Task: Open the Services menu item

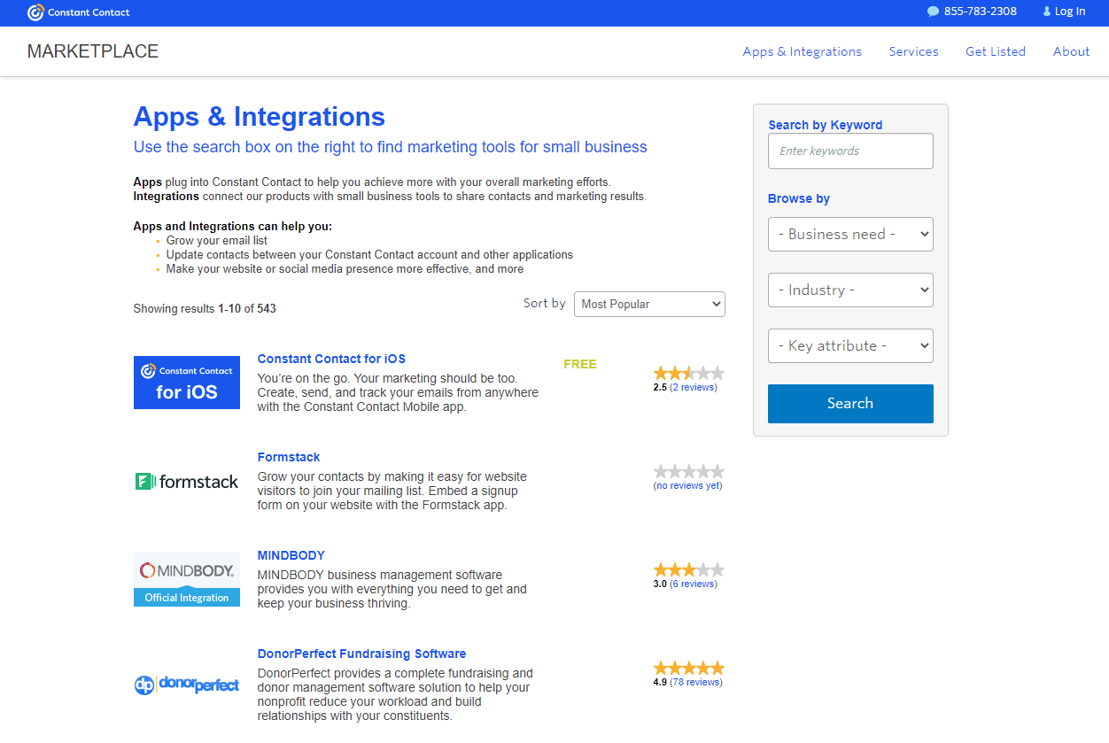Action: (914, 51)
